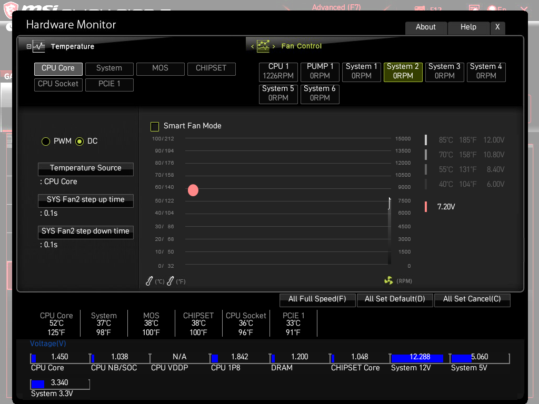539x404 pixels.
Task: Click the Fan Control chart icon
Action: pos(263,46)
